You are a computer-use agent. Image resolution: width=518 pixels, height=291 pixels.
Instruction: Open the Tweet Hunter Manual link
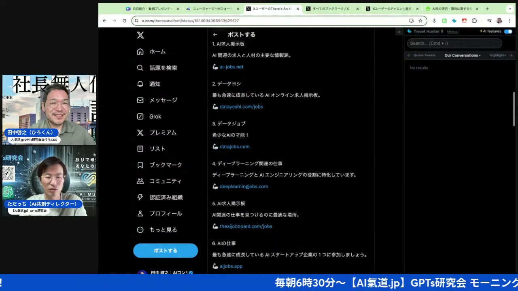tap(452, 32)
